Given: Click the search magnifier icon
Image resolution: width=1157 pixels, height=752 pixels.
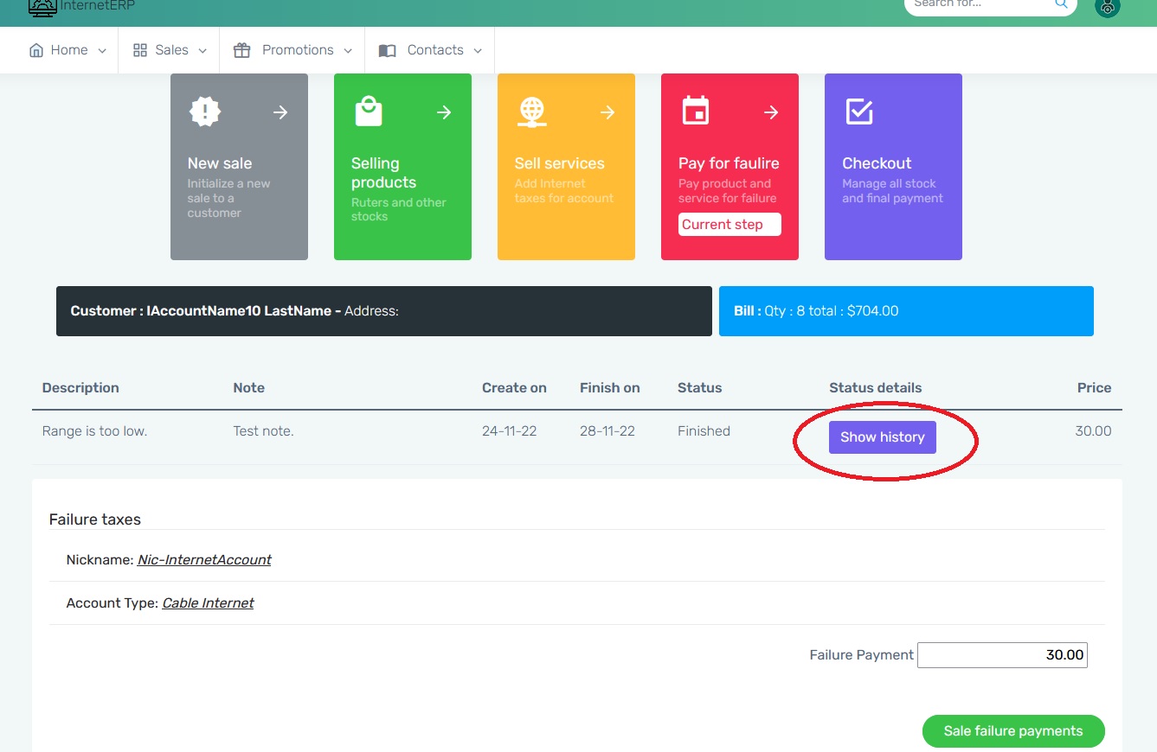Looking at the screenshot, I should pyautogui.click(x=1061, y=4).
